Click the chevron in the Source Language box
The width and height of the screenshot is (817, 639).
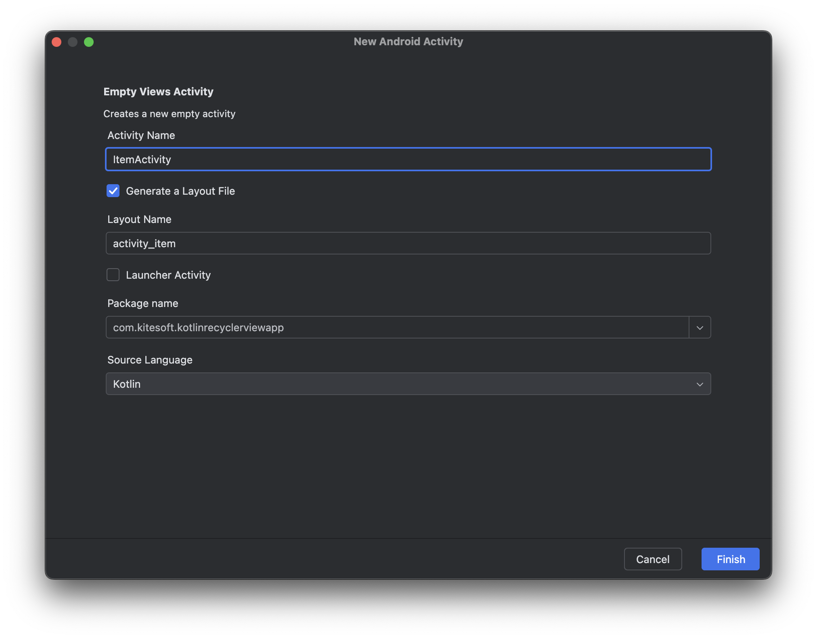point(700,384)
